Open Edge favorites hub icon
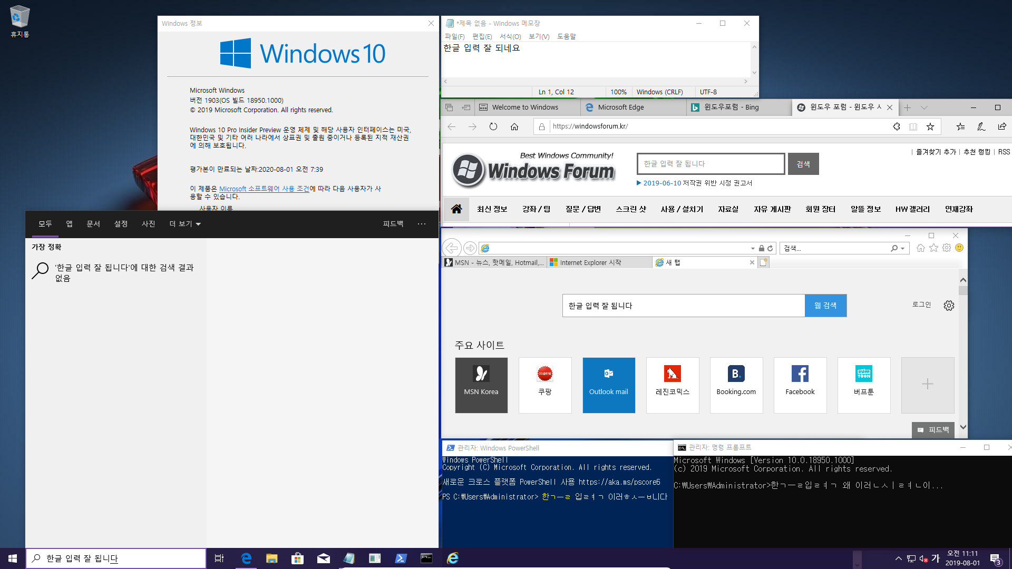The height and width of the screenshot is (569, 1012). tap(960, 126)
